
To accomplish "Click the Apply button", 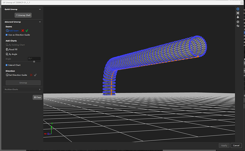I will click(x=224, y=145).
